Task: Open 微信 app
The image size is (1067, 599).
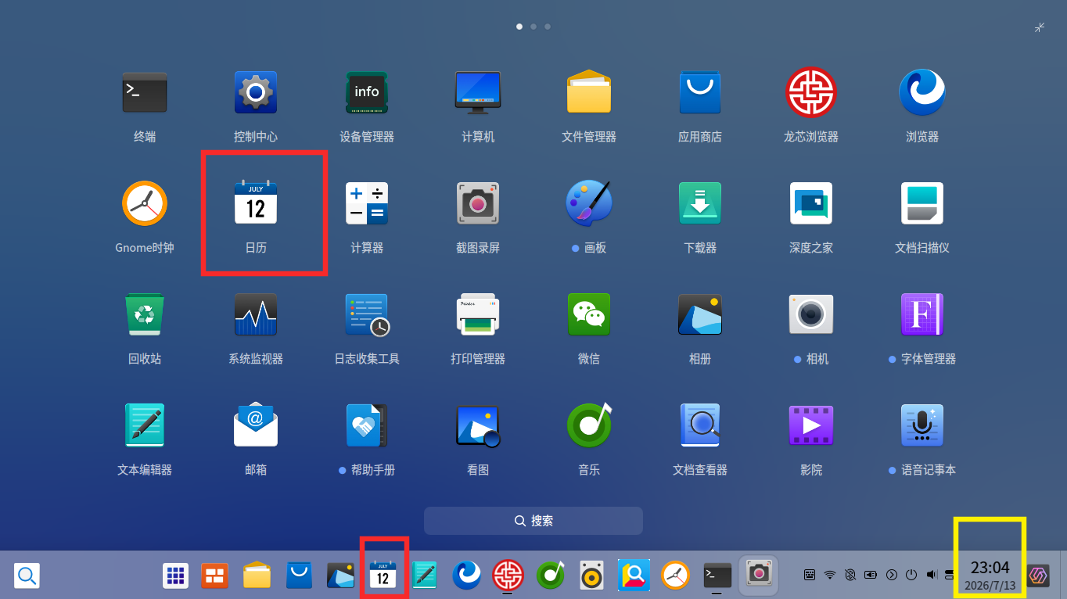Action: tap(589, 314)
